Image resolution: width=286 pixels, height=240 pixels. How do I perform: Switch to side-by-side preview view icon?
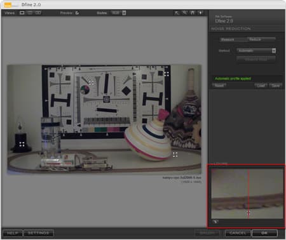pos(38,13)
